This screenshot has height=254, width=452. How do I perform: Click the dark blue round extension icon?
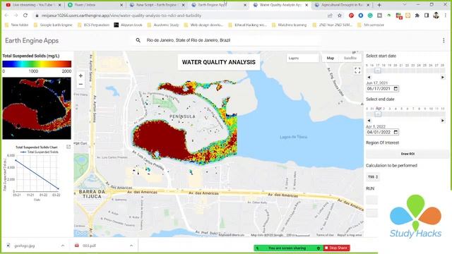click(361, 16)
